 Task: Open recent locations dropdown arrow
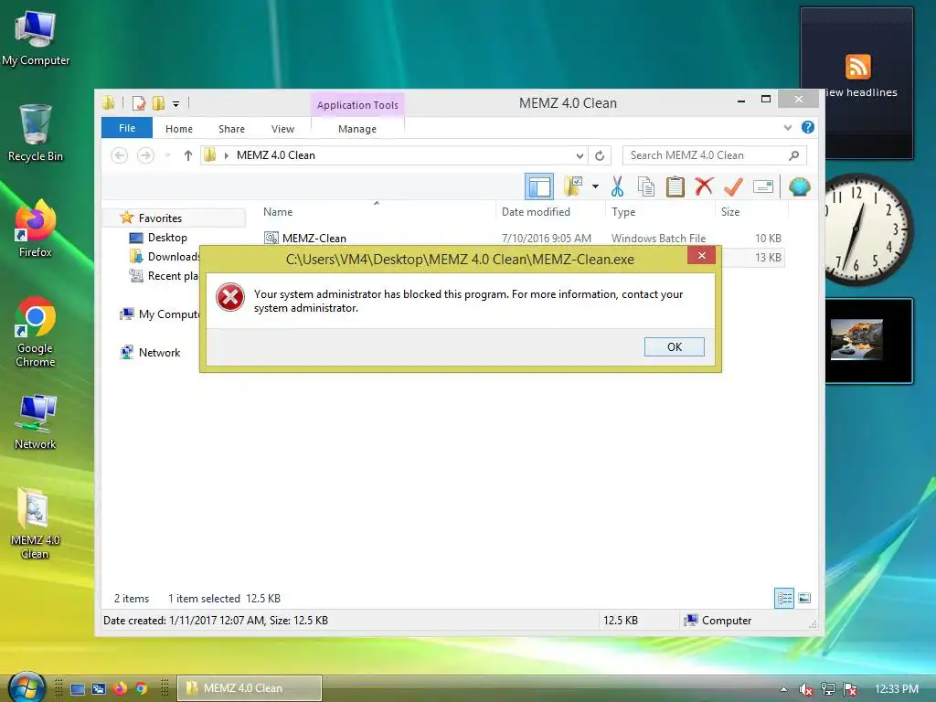(x=168, y=155)
